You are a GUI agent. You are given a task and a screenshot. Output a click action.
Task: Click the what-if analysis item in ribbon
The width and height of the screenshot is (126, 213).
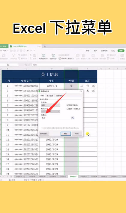112,55
